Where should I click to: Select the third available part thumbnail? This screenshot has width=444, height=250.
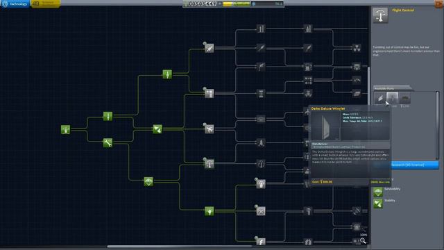[404, 99]
